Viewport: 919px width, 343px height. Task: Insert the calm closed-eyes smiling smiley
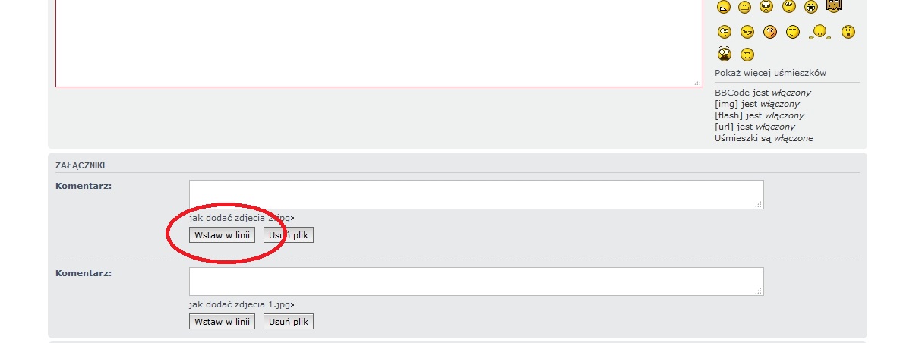[747, 55]
